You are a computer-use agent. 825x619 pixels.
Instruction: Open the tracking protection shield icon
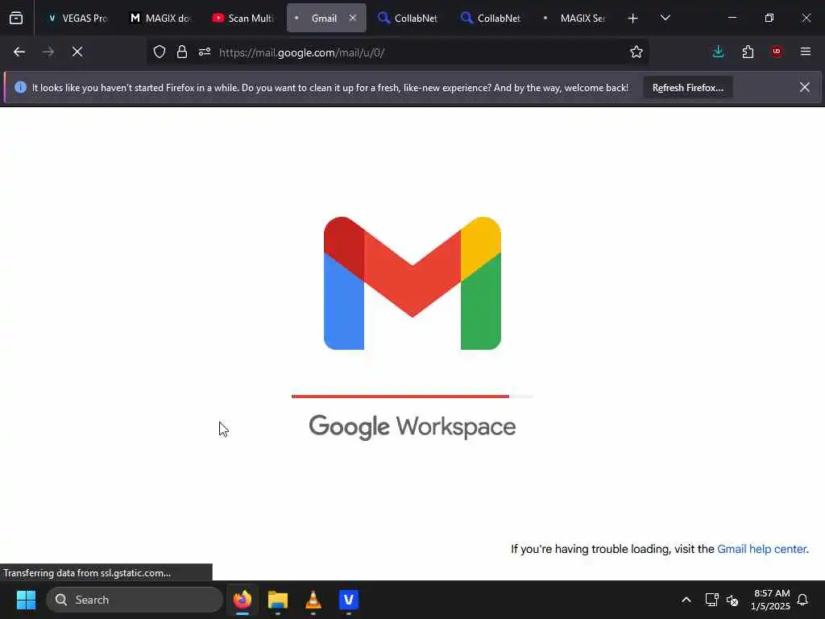point(160,52)
